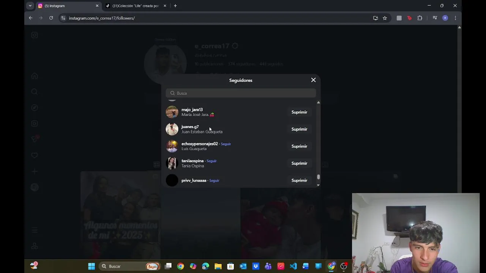This screenshot has height=273, width=486.
Task: Click the Busca search field in Seguidores
Action: click(x=241, y=93)
